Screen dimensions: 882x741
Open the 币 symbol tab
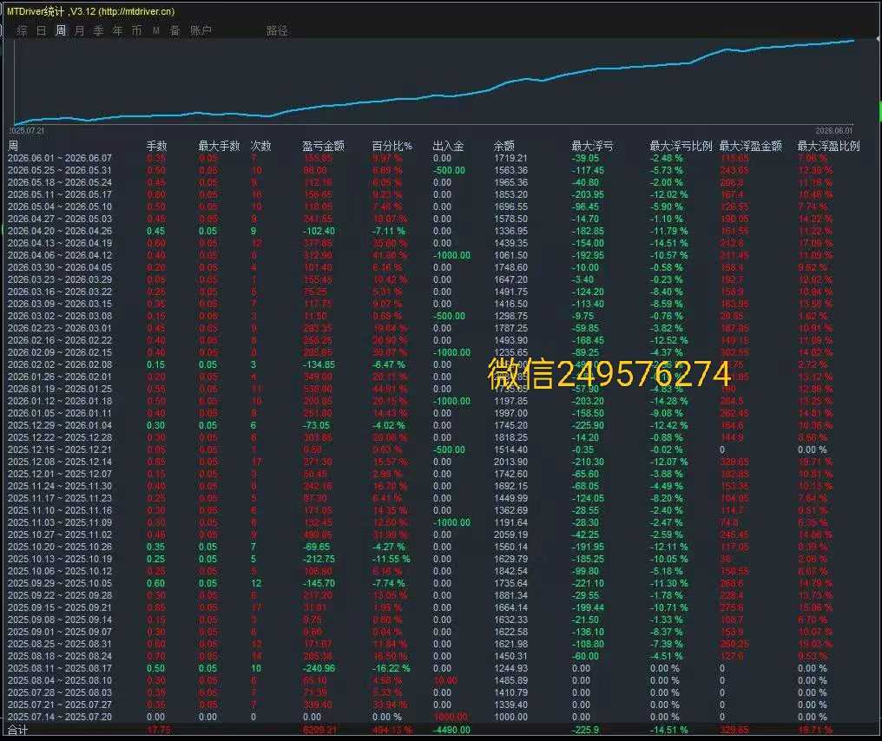point(136,30)
